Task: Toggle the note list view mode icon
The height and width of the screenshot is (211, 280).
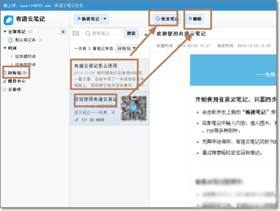Action: 76,34
